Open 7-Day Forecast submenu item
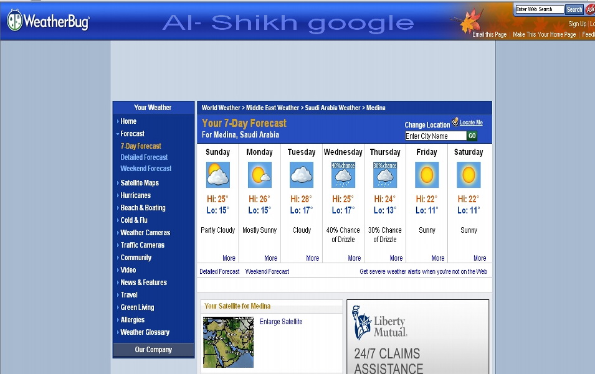This screenshot has height=374, width=595. pos(141,146)
